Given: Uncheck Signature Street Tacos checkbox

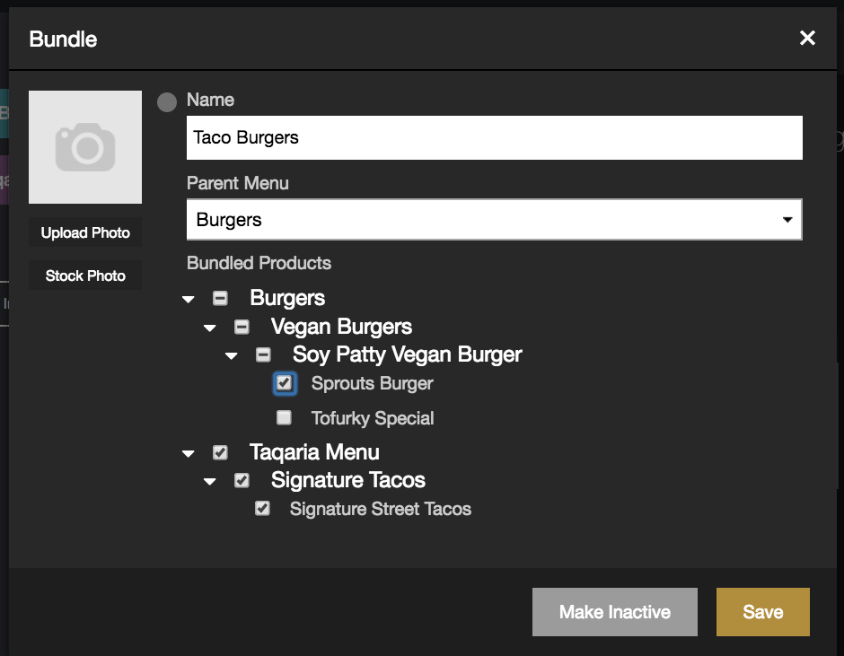Looking at the screenshot, I should click(263, 509).
